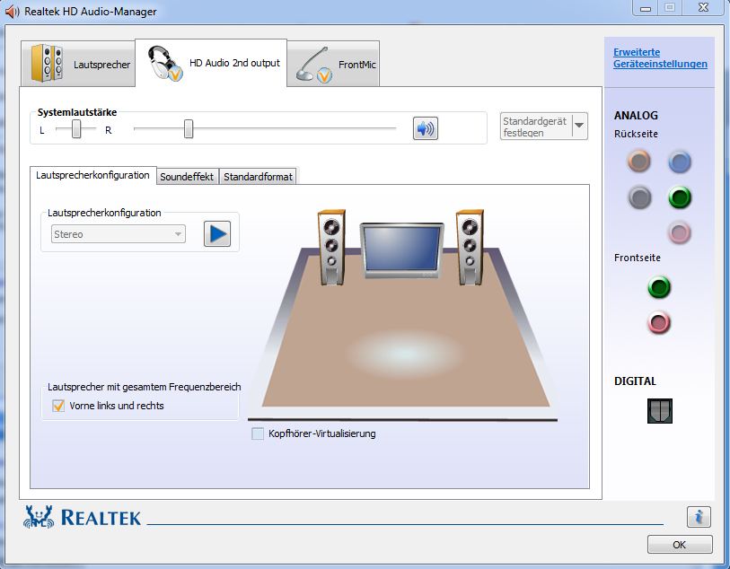Click the pink jack under Frontseite
Screen dimensions: 730x569
[659, 322]
